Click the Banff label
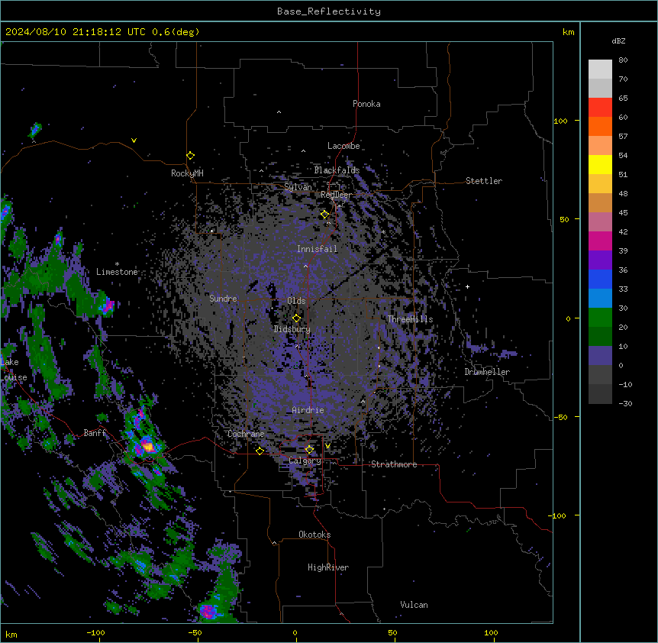Screen dimensions: 658x643 coord(95,433)
